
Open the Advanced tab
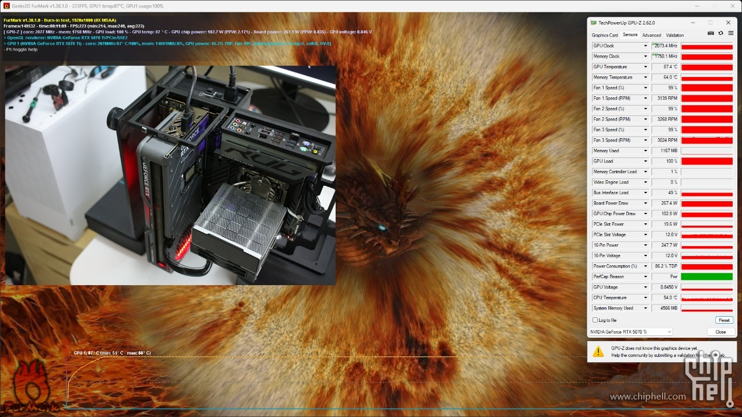tap(652, 36)
